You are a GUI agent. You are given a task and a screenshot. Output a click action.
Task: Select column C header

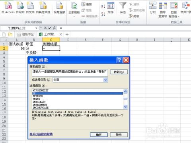pos(51,40)
